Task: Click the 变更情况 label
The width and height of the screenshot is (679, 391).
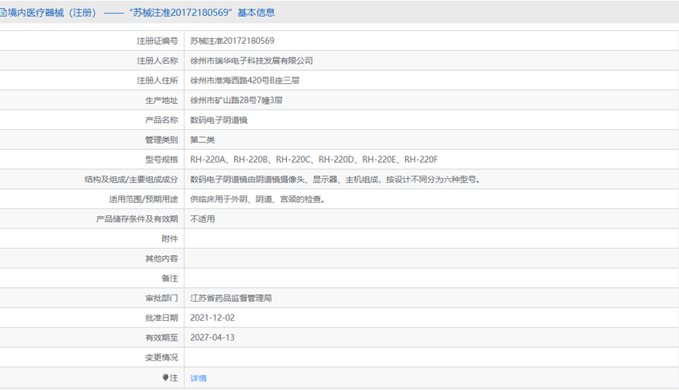Action: click(161, 357)
